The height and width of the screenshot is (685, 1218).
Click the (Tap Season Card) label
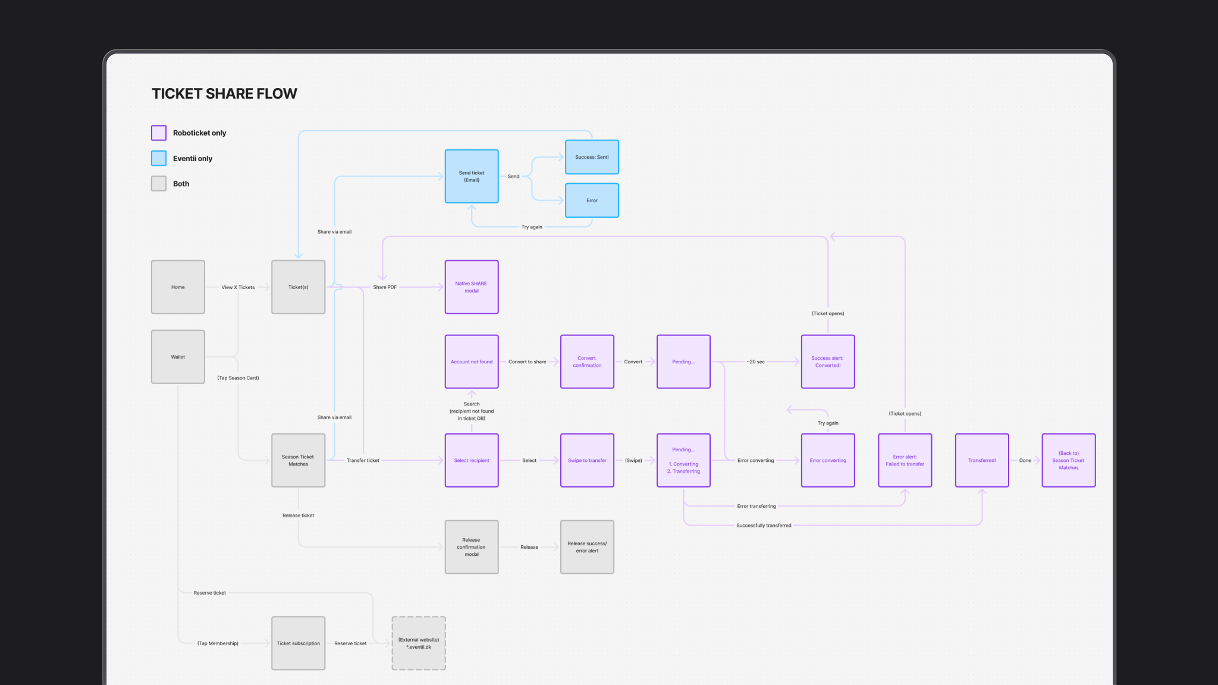point(238,378)
